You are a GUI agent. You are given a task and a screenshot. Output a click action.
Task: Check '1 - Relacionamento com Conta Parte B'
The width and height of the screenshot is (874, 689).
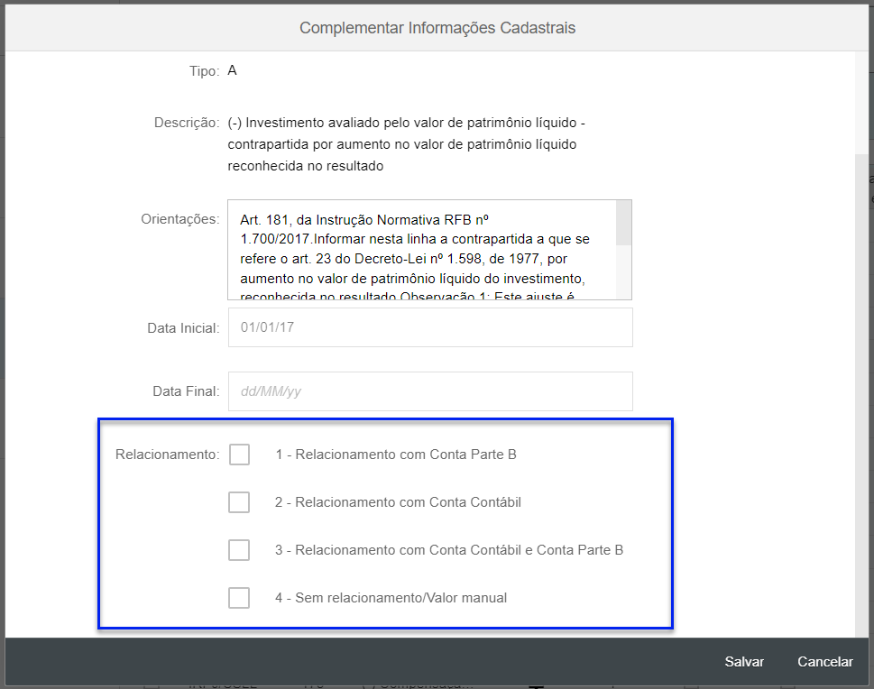point(239,455)
